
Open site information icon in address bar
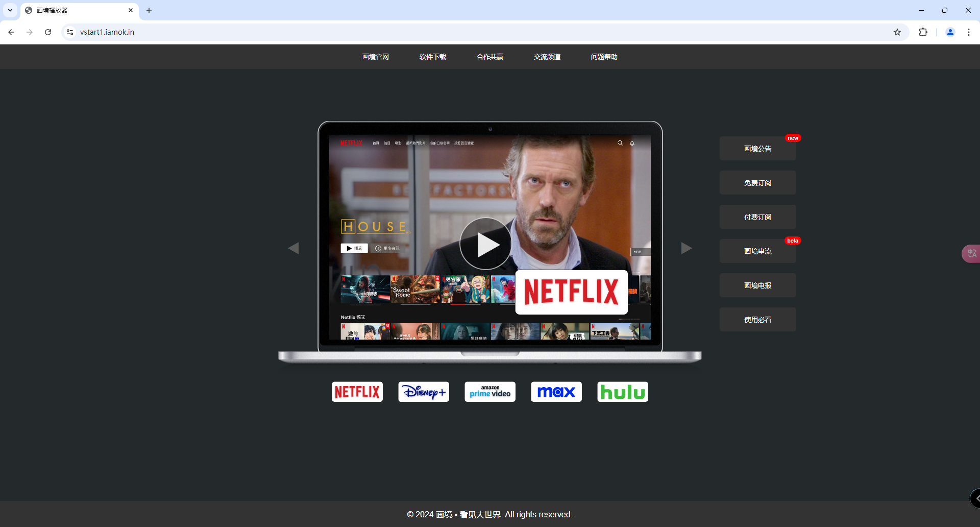pyautogui.click(x=70, y=32)
